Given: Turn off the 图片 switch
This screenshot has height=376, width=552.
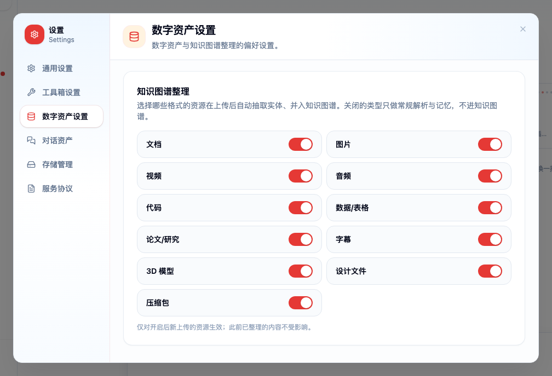Looking at the screenshot, I should (x=490, y=144).
